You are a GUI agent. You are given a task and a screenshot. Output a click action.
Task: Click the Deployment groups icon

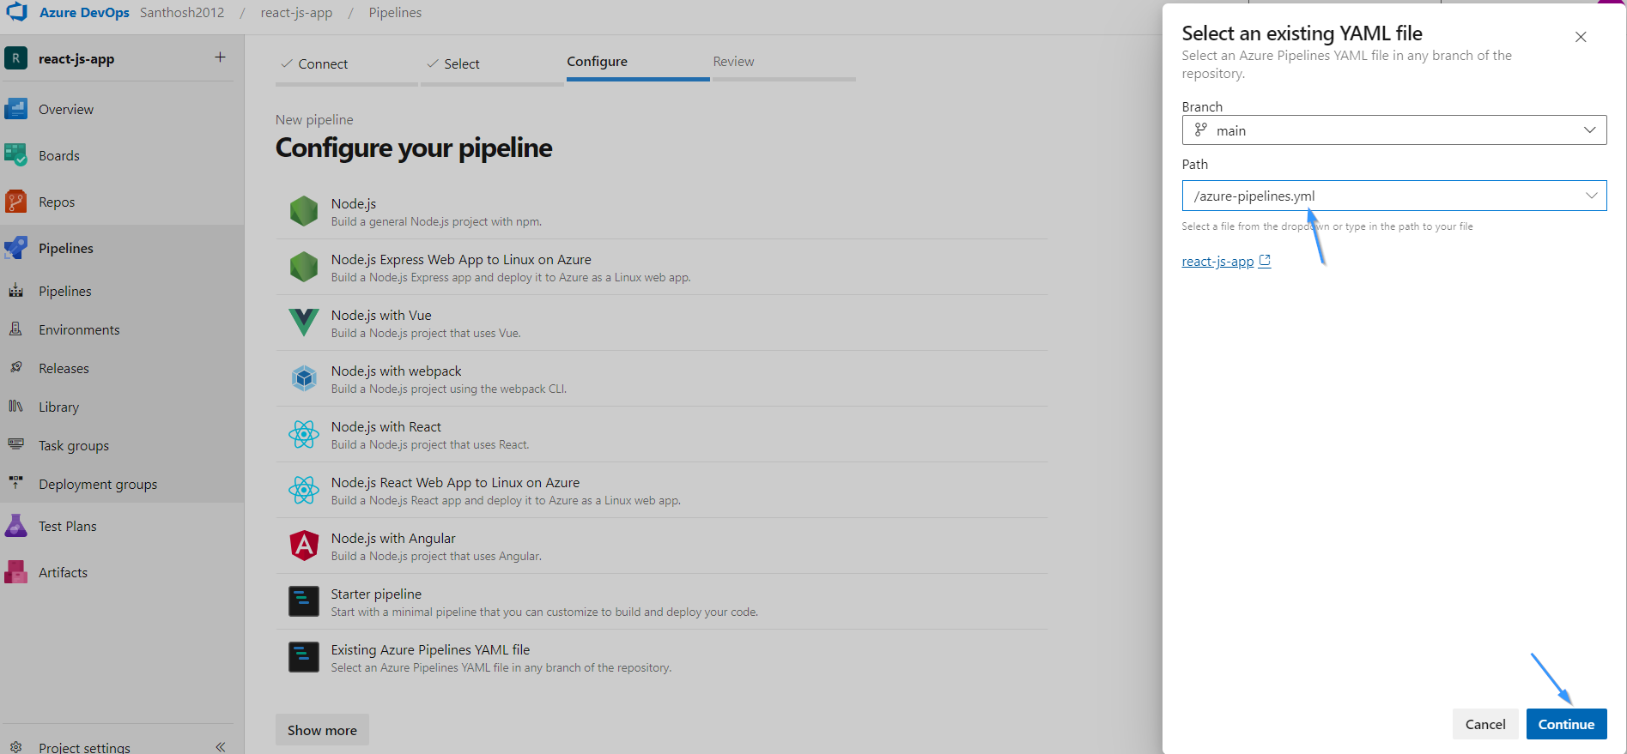(x=15, y=484)
